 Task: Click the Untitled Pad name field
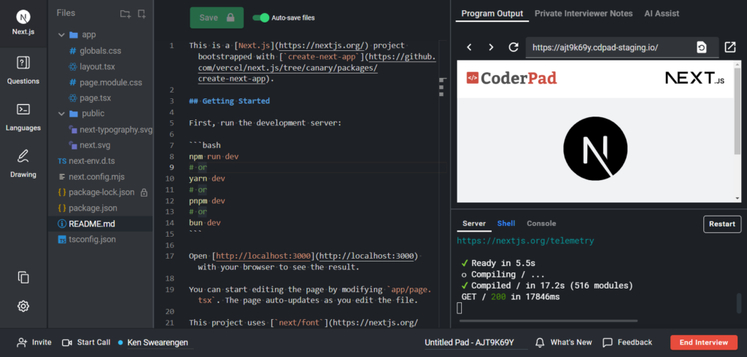(x=469, y=342)
